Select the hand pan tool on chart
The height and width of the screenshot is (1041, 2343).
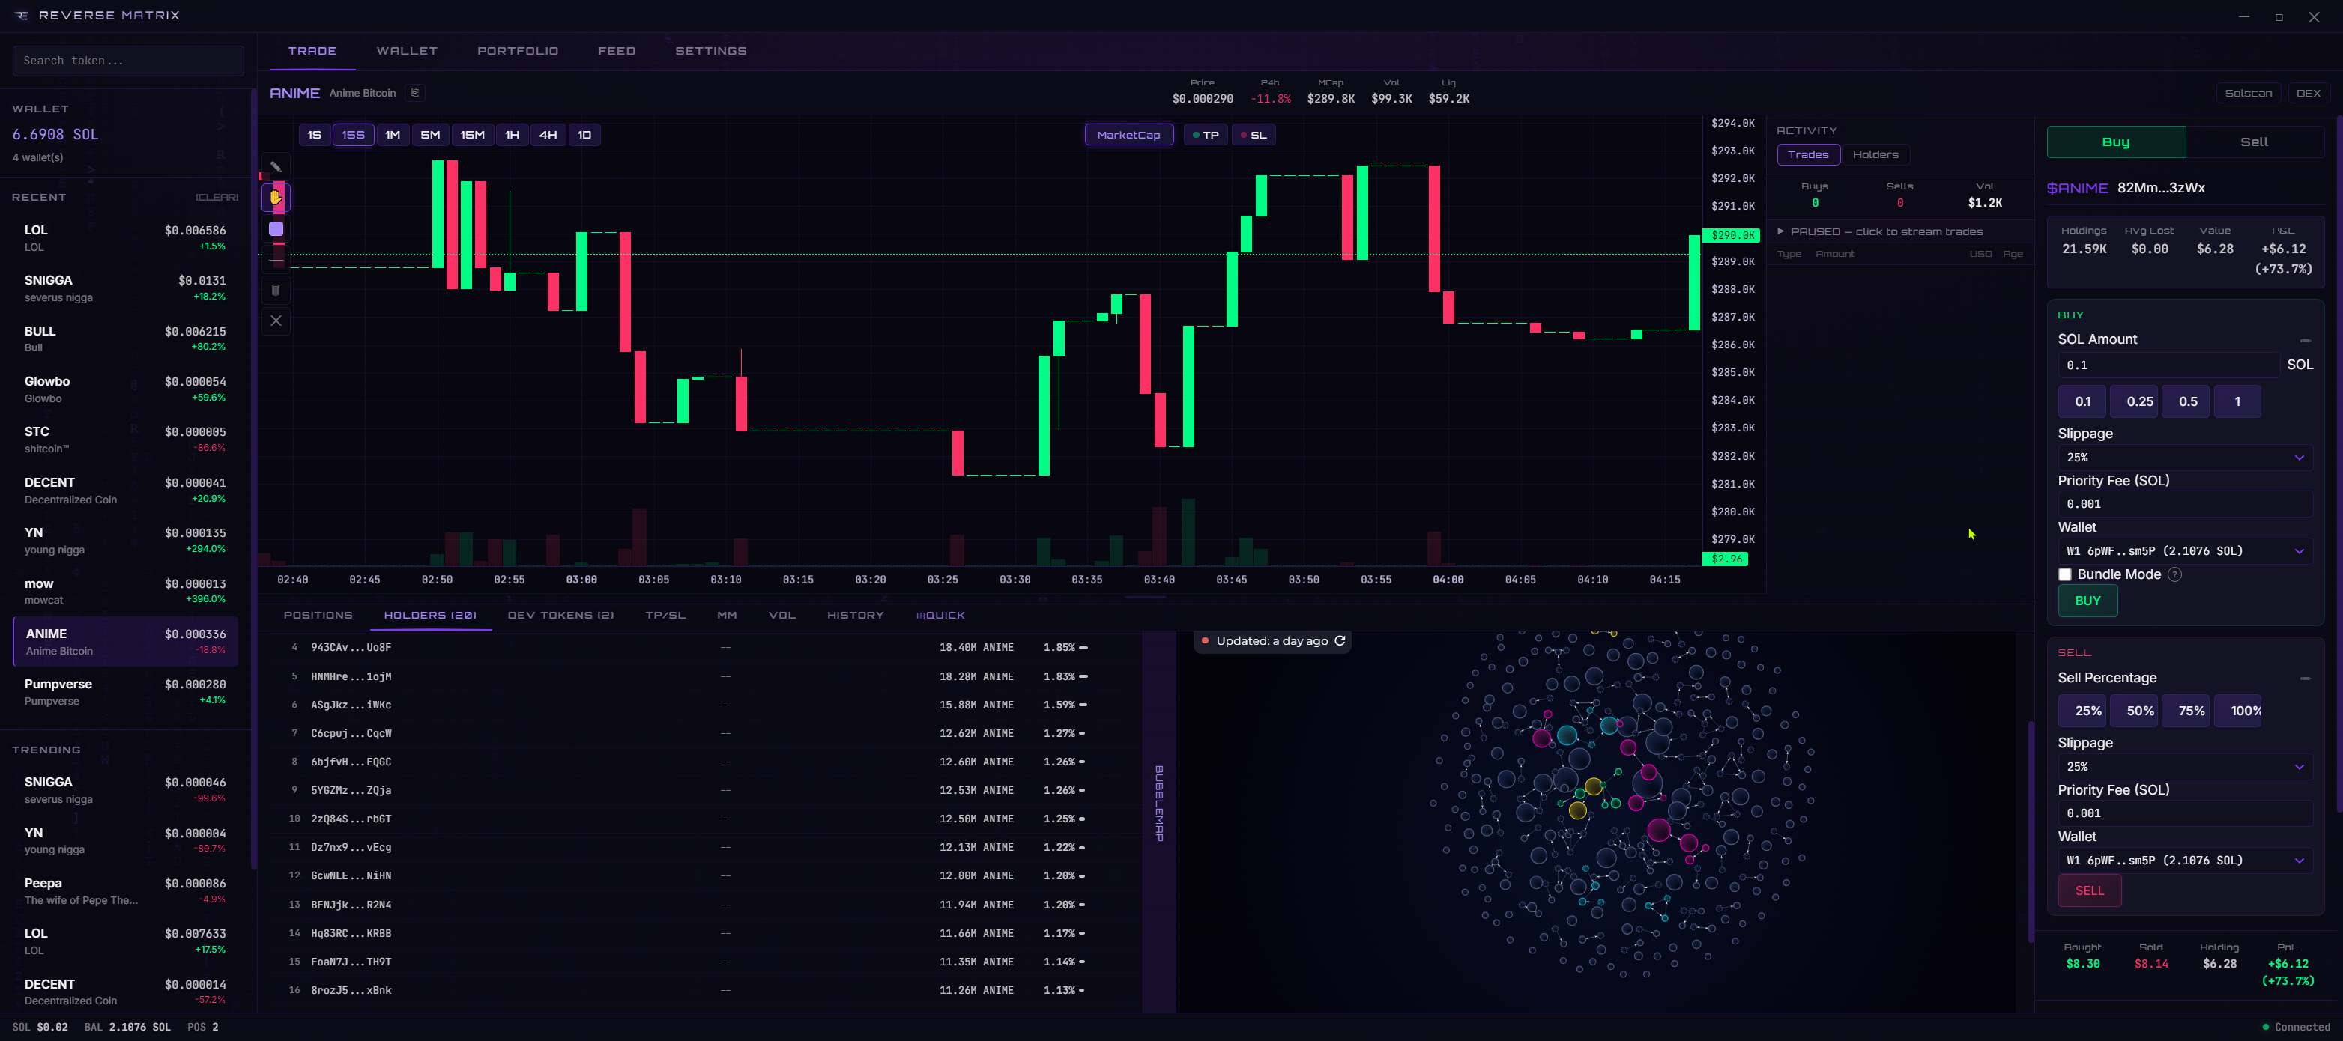[x=276, y=197]
